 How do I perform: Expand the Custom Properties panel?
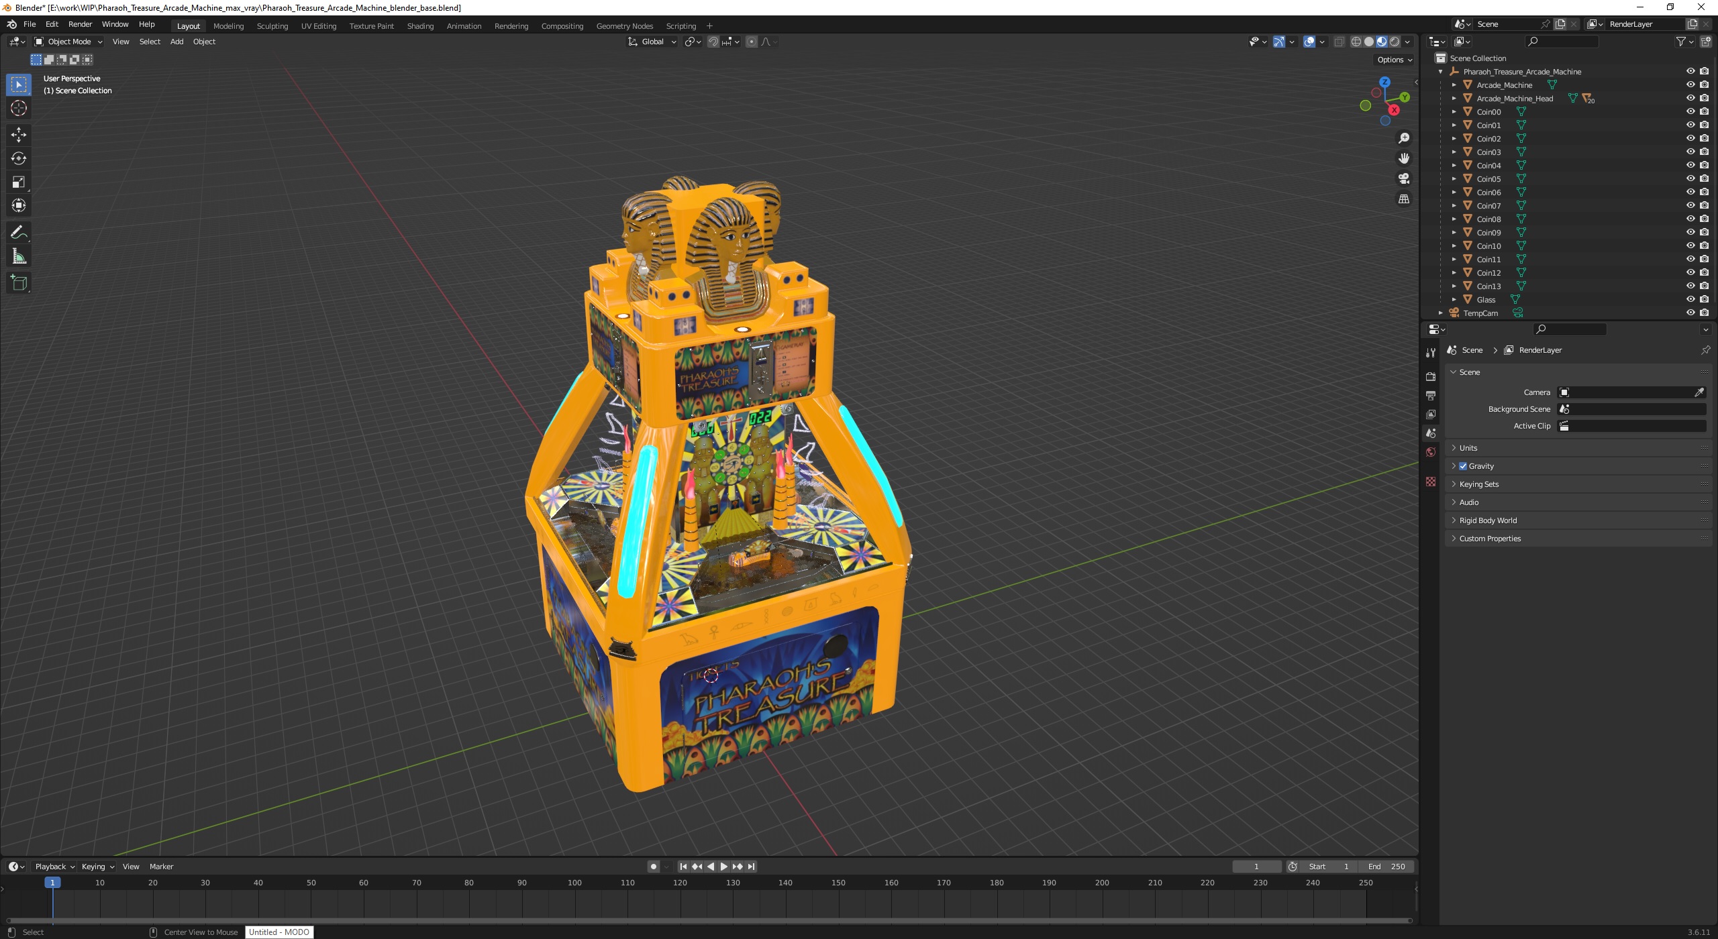point(1578,539)
